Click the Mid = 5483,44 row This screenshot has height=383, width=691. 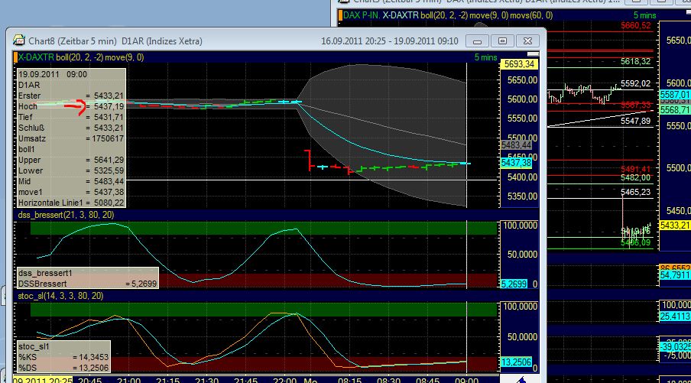pos(71,181)
